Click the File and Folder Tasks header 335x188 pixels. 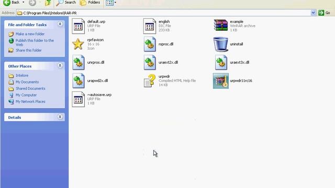pos(35,25)
